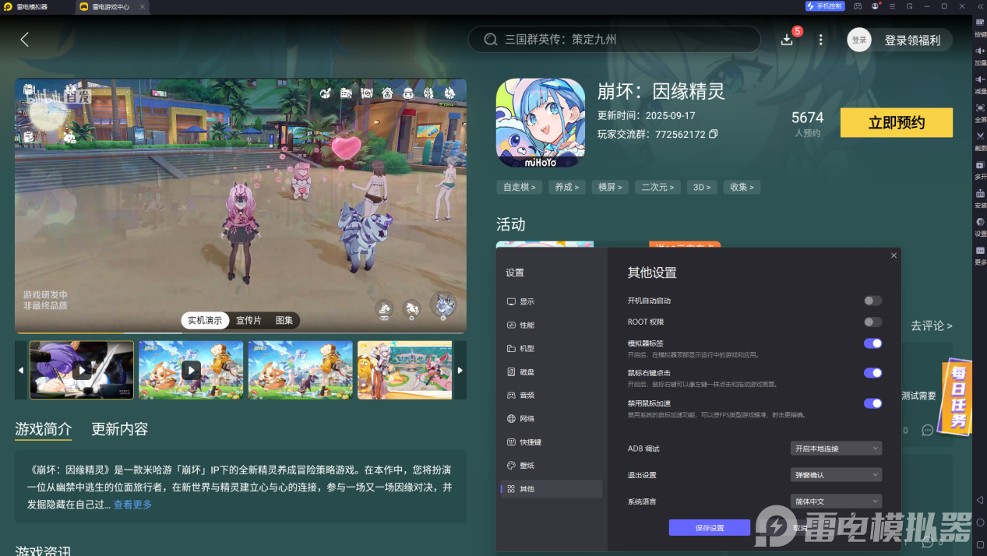Collapse the sidebar with double-chevron icon
This screenshot has height=556, width=987.
point(979,6)
